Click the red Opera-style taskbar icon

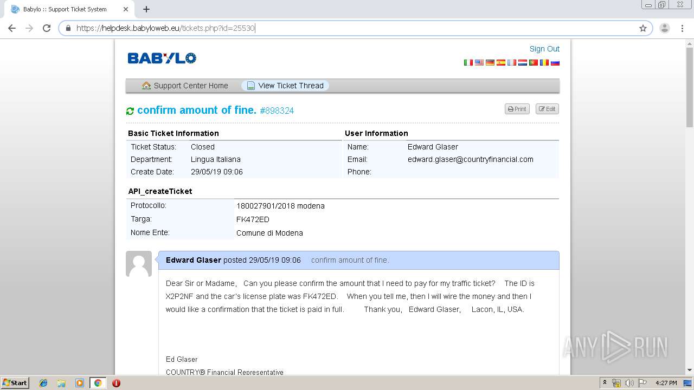116,383
